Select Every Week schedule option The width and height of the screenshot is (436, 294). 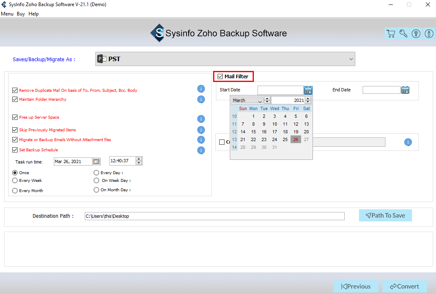point(15,181)
